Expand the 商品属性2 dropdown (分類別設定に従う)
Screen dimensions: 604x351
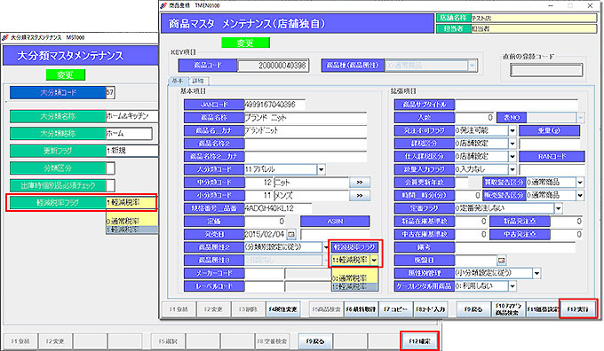tap(325, 247)
